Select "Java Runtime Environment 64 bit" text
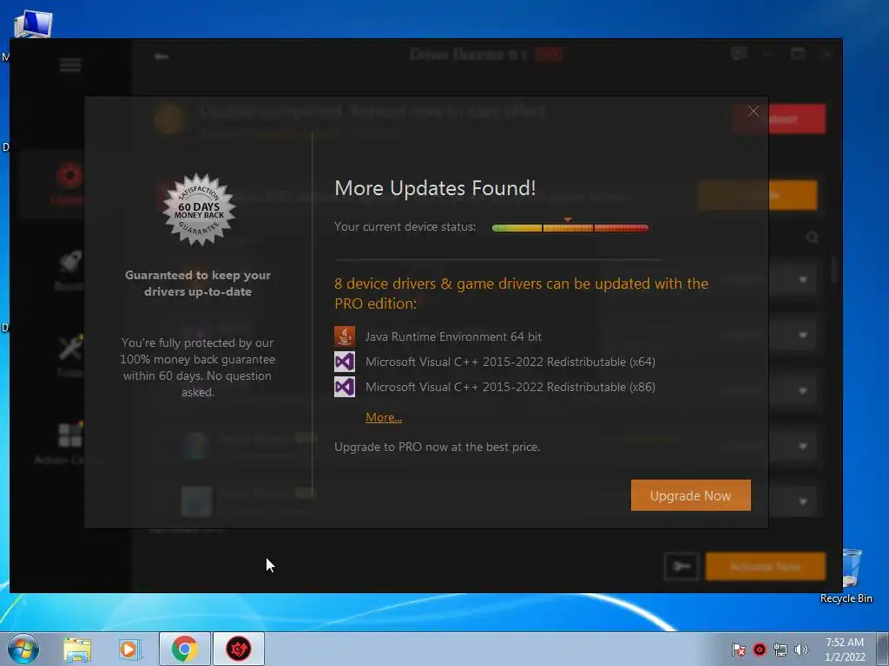Screen dimensions: 889x666 [x=453, y=336]
